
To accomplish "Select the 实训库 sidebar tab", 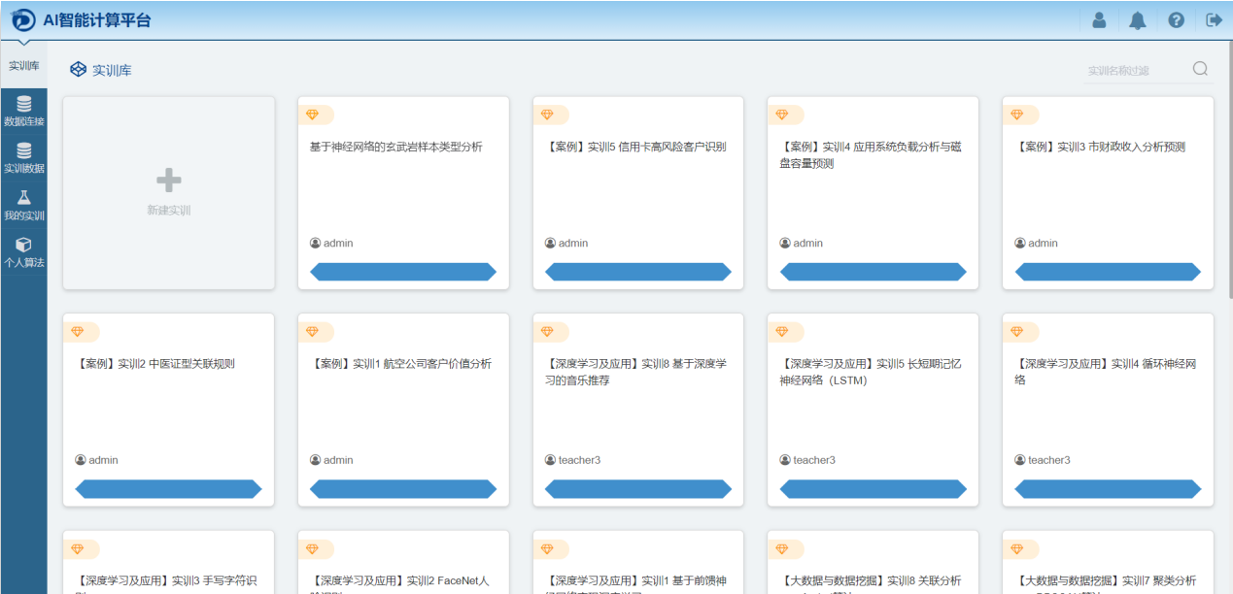I will tap(23, 66).
